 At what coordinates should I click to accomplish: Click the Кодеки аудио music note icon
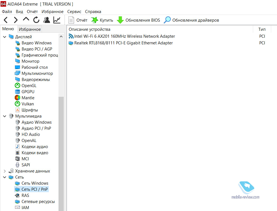click(17, 146)
